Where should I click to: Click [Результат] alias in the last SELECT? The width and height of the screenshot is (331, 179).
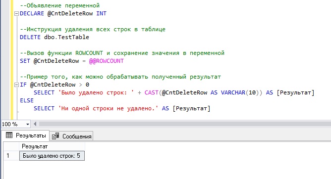[x=191, y=108]
